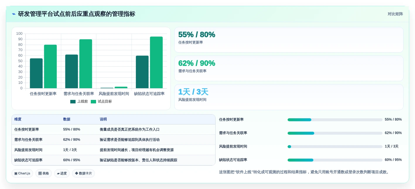Click the 对比矩阵 label in header
The width and height of the screenshot is (415, 189).
395,14
